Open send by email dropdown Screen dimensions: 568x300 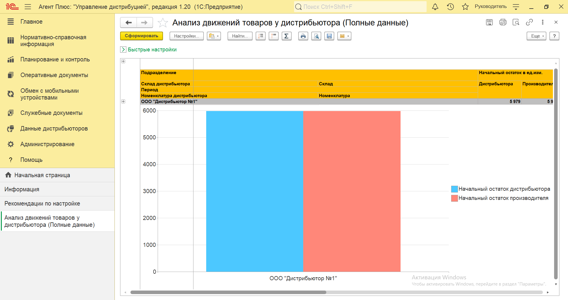click(x=344, y=36)
